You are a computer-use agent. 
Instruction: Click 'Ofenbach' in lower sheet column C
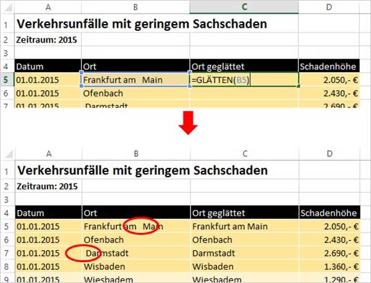pyautogui.click(x=245, y=240)
